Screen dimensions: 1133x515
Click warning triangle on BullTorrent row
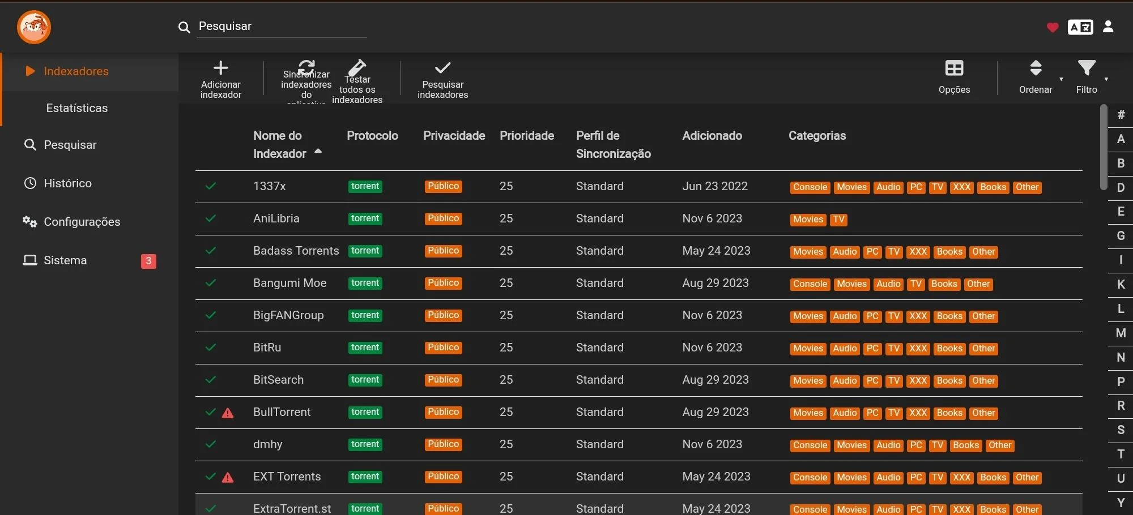[x=228, y=413]
